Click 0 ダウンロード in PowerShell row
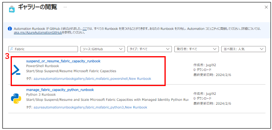 pyautogui.click(x=203, y=70)
